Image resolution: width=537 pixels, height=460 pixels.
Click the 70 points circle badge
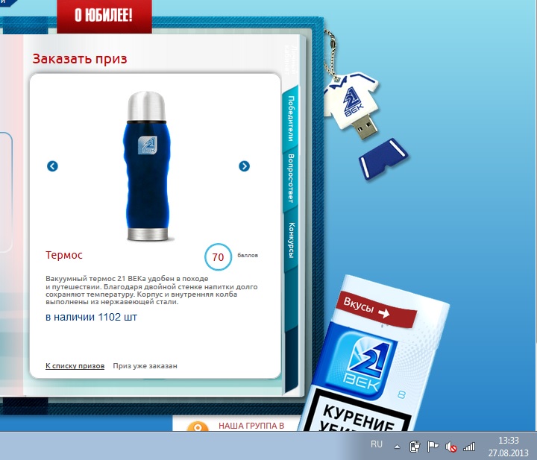click(218, 256)
